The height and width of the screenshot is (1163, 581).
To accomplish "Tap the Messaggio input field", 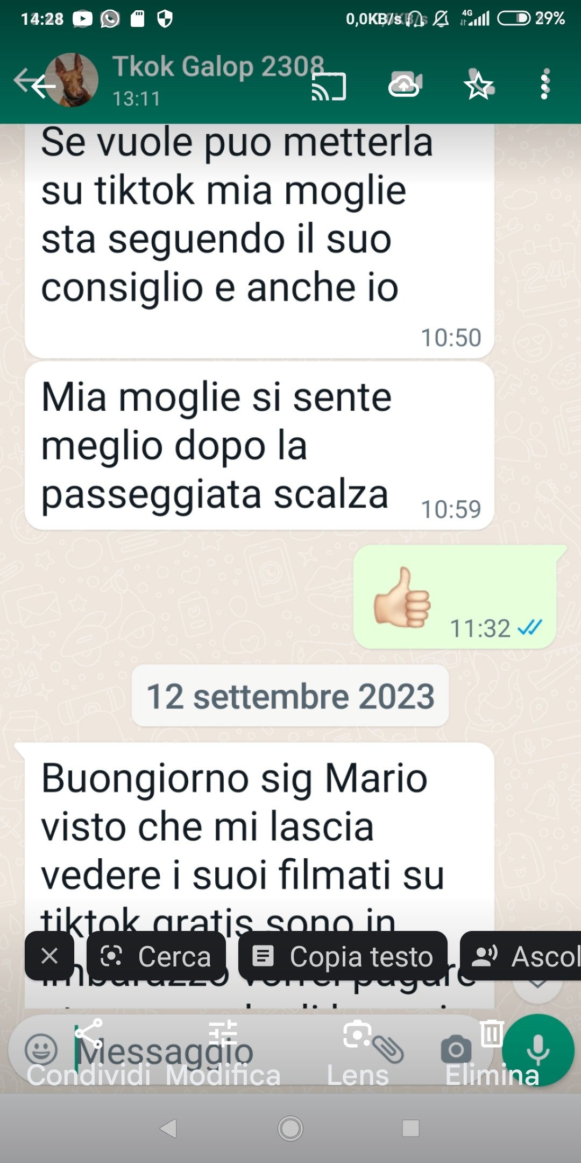I will coord(215,1051).
